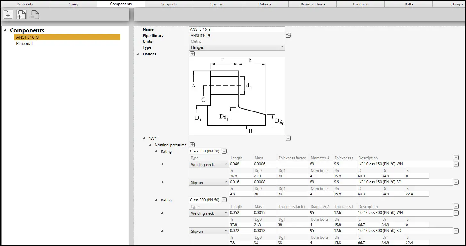Remove the 1/2" size with minus icon
This screenshot has width=466, height=246.
(x=288, y=138)
